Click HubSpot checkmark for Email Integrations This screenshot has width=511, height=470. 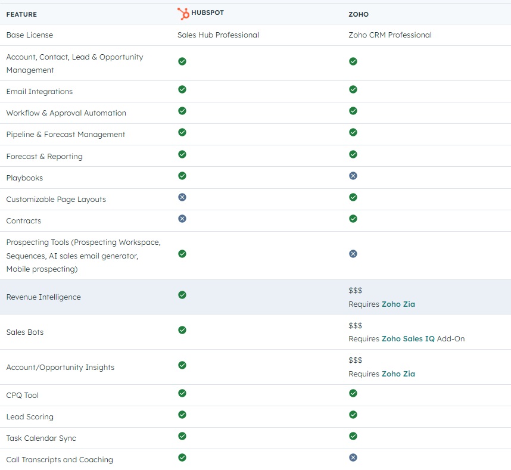coord(182,89)
